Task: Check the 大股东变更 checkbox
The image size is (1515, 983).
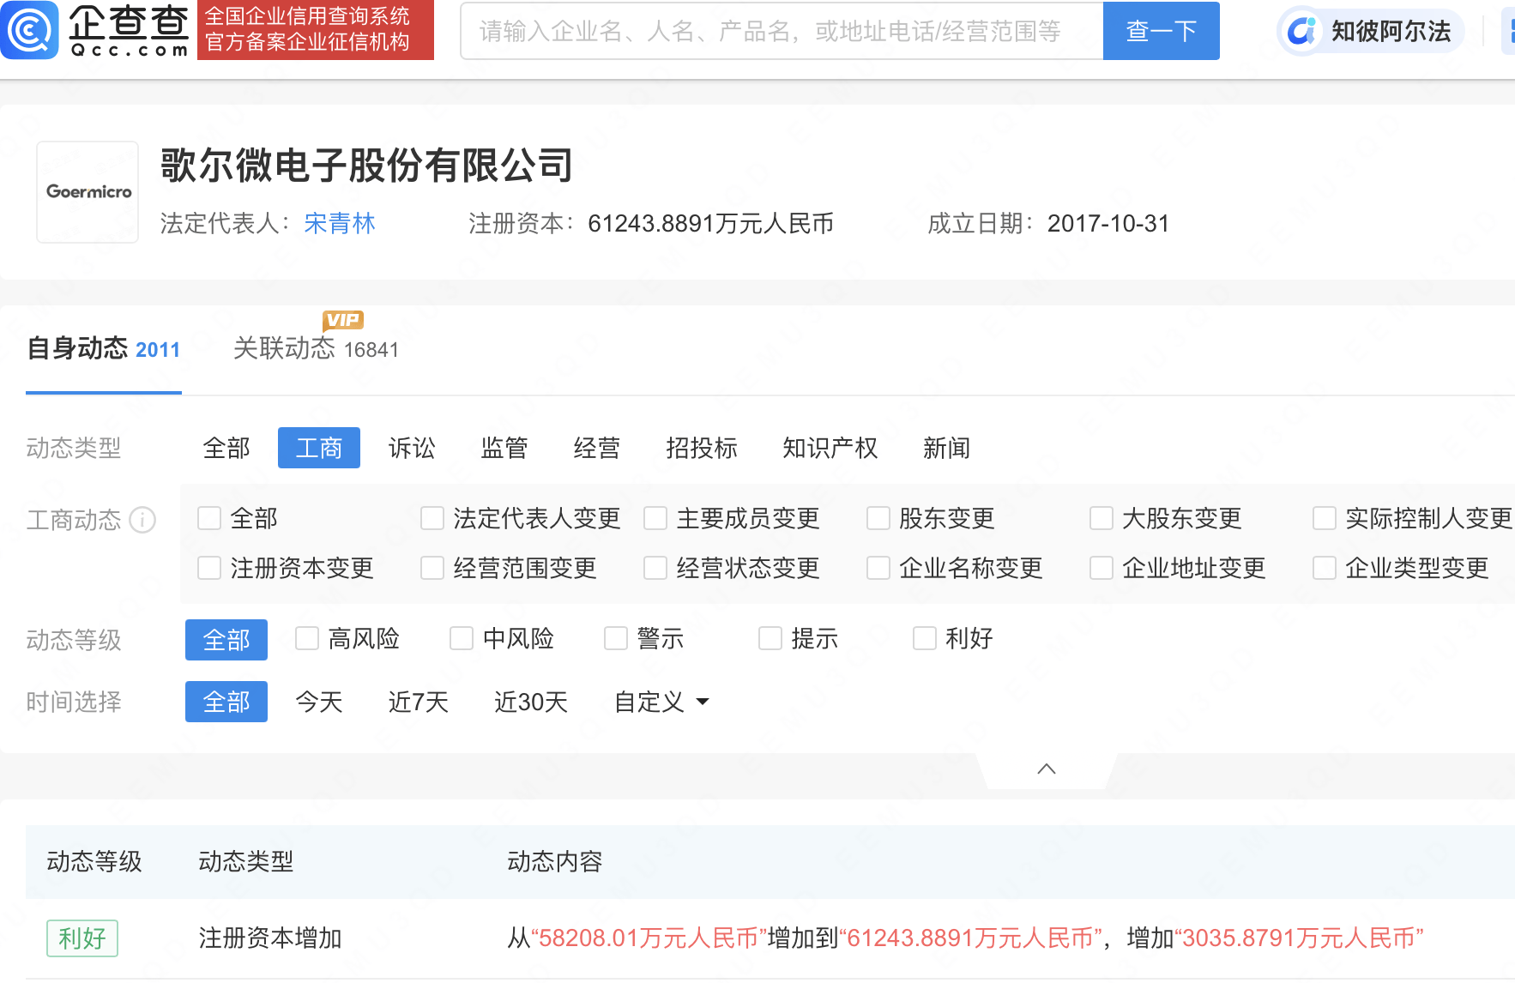Action: pos(1102,518)
